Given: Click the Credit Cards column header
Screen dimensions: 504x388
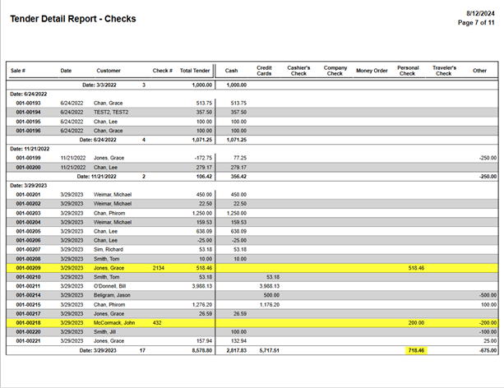Looking at the screenshot, I should tap(264, 71).
